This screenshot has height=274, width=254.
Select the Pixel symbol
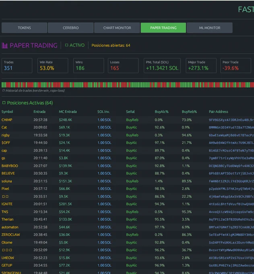(5, 189)
